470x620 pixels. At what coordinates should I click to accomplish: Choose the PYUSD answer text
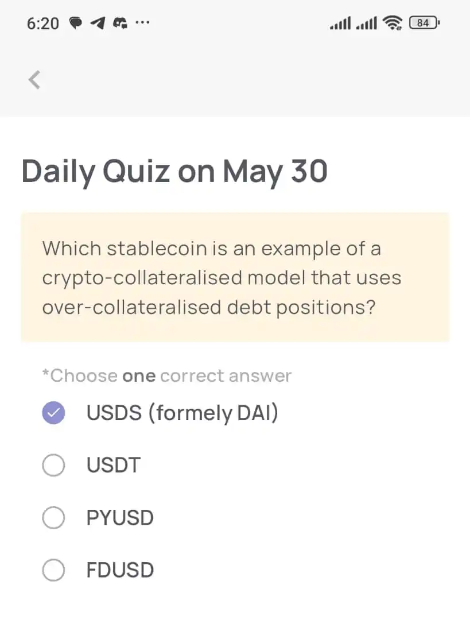120,518
